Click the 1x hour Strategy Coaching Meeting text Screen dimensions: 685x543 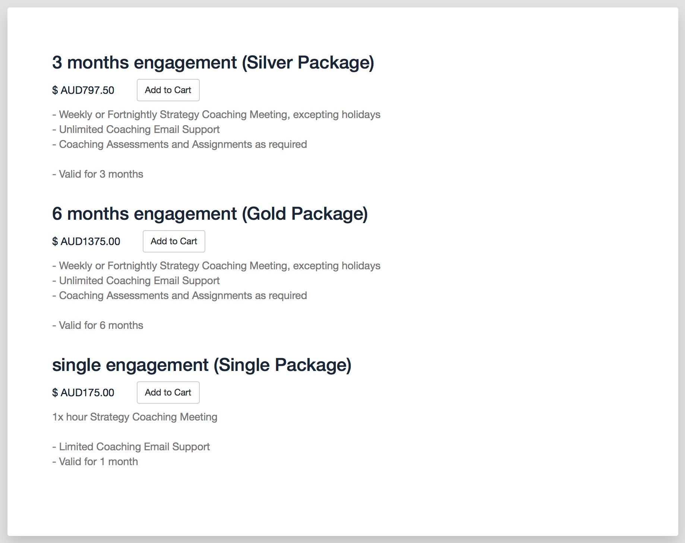[135, 417]
